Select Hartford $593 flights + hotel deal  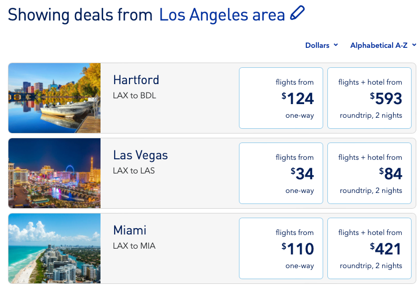coord(369,98)
